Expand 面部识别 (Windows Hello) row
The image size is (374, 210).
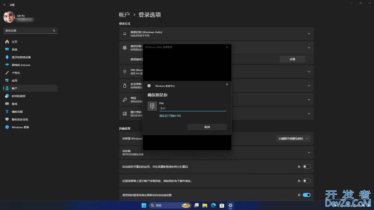pyautogui.click(x=216, y=34)
